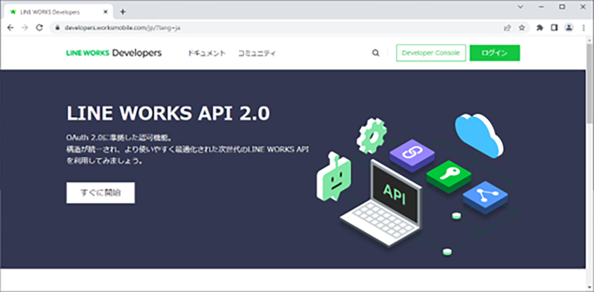Click the share page icon in address bar
The width and height of the screenshot is (594, 292).
pyautogui.click(x=507, y=28)
